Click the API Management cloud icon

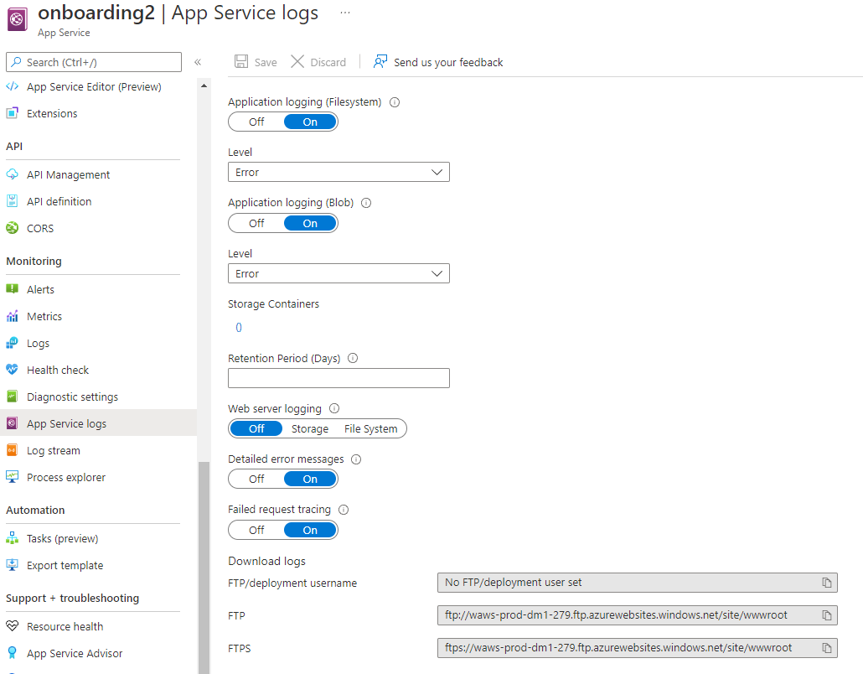click(x=12, y=174)
